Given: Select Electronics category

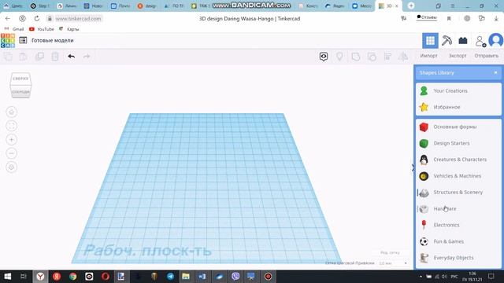Looking at the screenshot, I should click(x=458, y=225).
